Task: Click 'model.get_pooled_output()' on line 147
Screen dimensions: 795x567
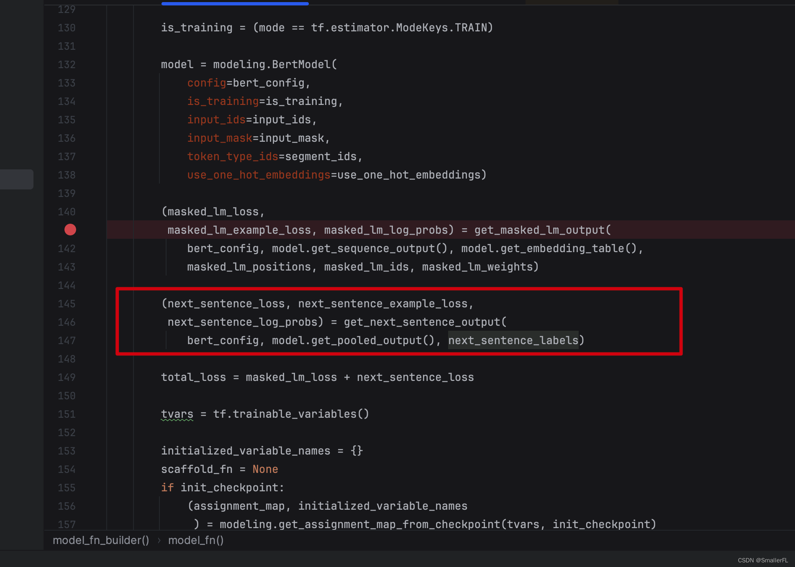Action: click(353, 340)
